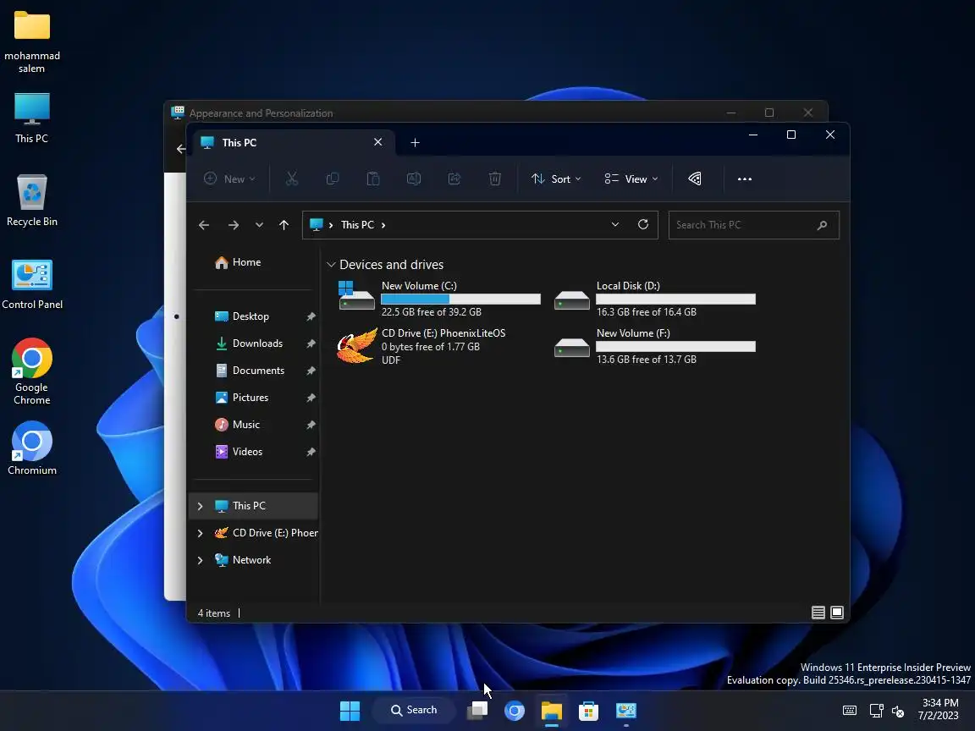
Task: Click the Share toolbar icon
Action: [454, 179]
